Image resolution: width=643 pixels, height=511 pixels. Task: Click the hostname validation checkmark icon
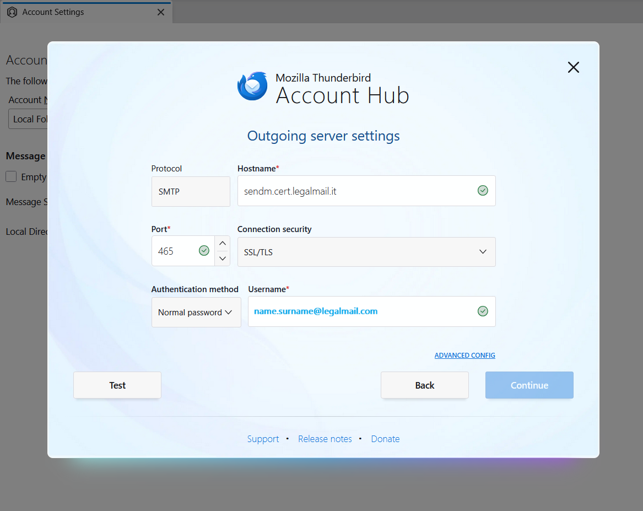pyautogui.click(x=483, y=191)
